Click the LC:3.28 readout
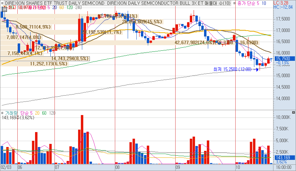Image resolution: width=296 pixels, height=171 pixels. pos(281,3)
